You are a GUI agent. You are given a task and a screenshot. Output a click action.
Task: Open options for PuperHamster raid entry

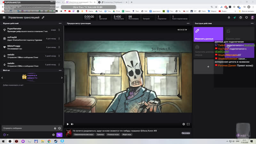[x=59, y=30]
